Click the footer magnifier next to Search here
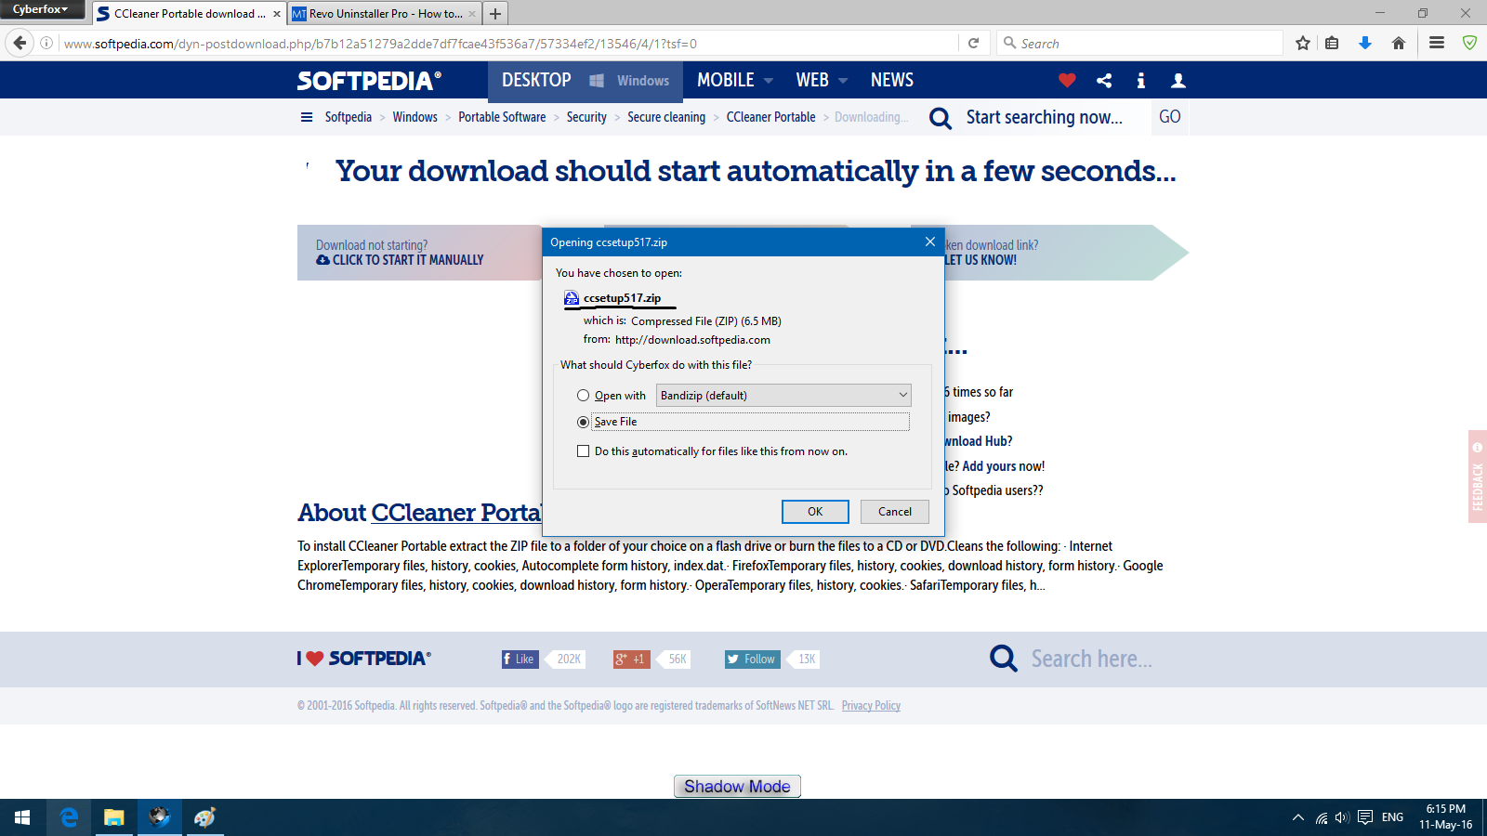Screen dimensions: 1487x836 pyautogui.click(x=1004, y=659)
